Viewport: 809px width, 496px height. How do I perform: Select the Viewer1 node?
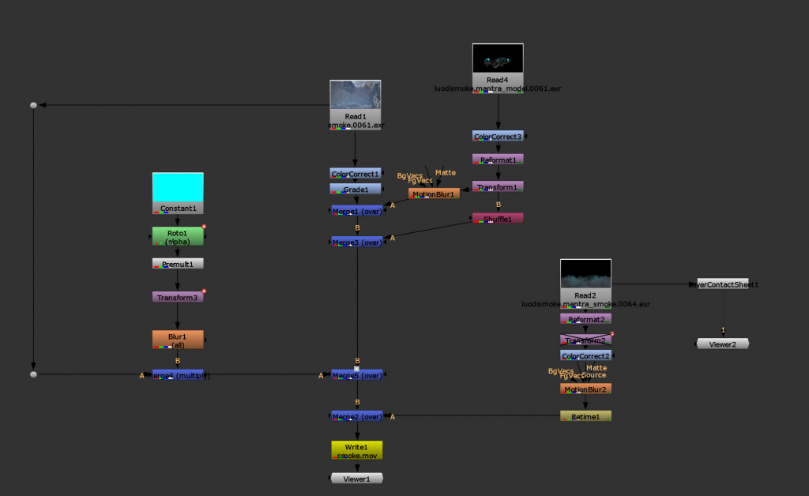[357, 479]
